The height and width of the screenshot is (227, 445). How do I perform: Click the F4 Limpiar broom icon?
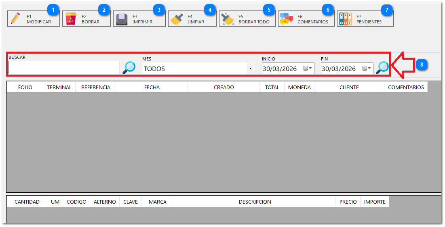click(177, 19)
